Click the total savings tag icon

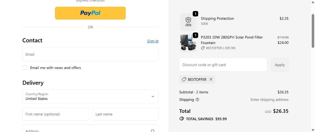tap(182, 119)
